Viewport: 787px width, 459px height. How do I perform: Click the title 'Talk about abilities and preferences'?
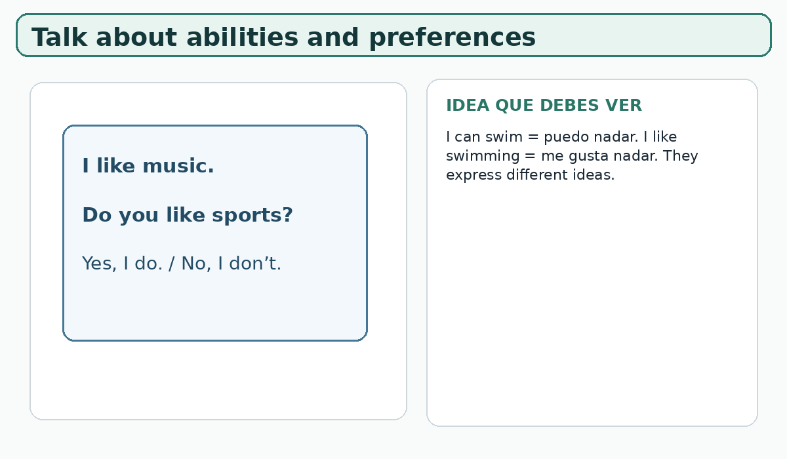[x=283, y=37]
